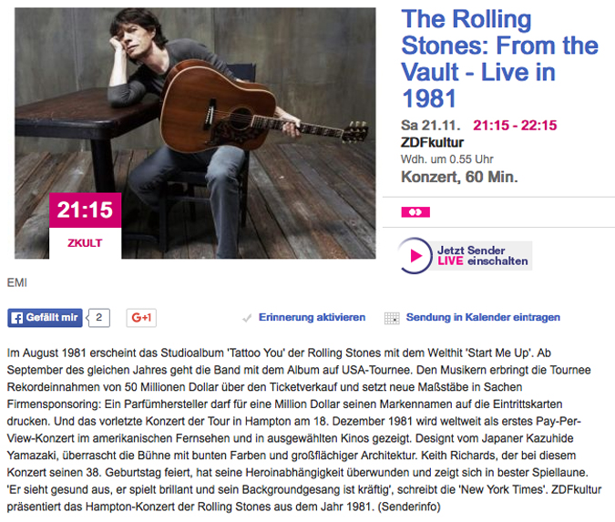The width and height of the screenshot is (615, 522).
Task: Click the ZKULT channel logo
Action: [x=85, y=243]
